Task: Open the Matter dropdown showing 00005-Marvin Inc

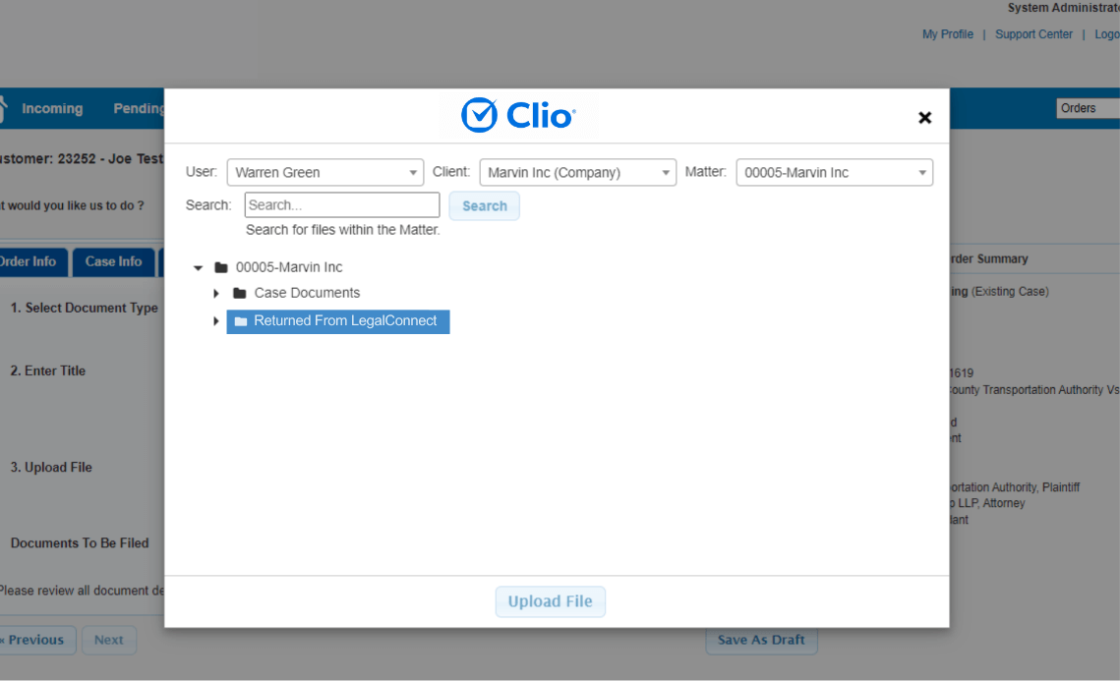Action: pos(834,173)
